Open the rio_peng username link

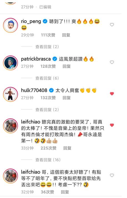coord(31,22)
